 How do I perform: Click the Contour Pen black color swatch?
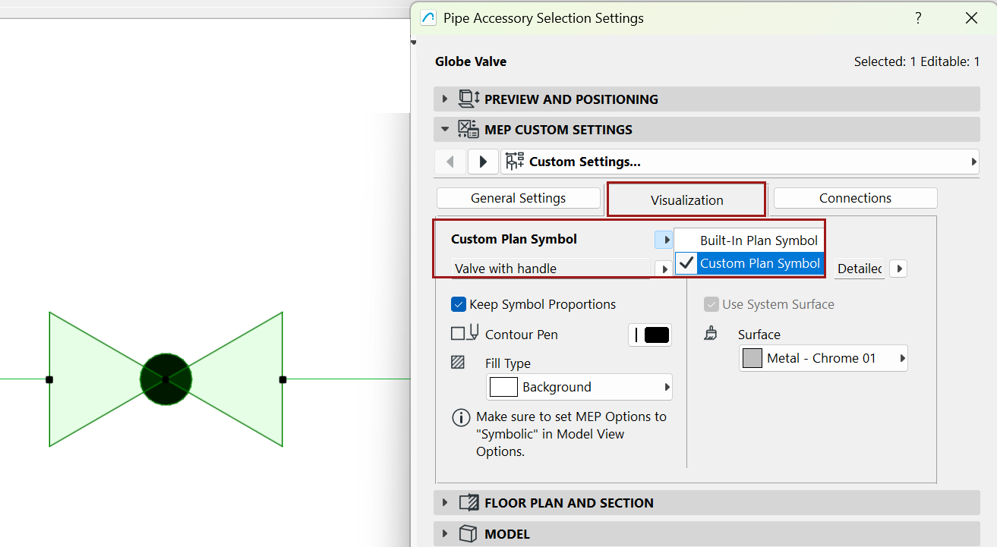point(657,335)
